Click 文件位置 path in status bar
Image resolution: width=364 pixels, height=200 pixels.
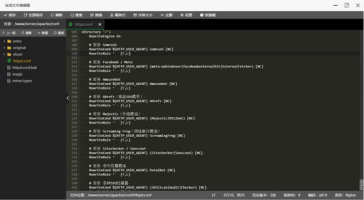pyautogui.click(x=110, y=195)
